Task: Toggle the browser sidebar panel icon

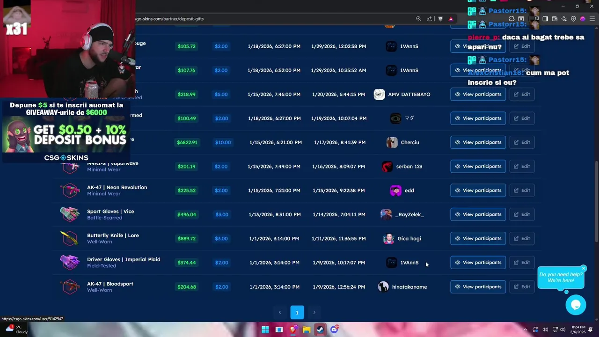Action: [x=545, y=19]
